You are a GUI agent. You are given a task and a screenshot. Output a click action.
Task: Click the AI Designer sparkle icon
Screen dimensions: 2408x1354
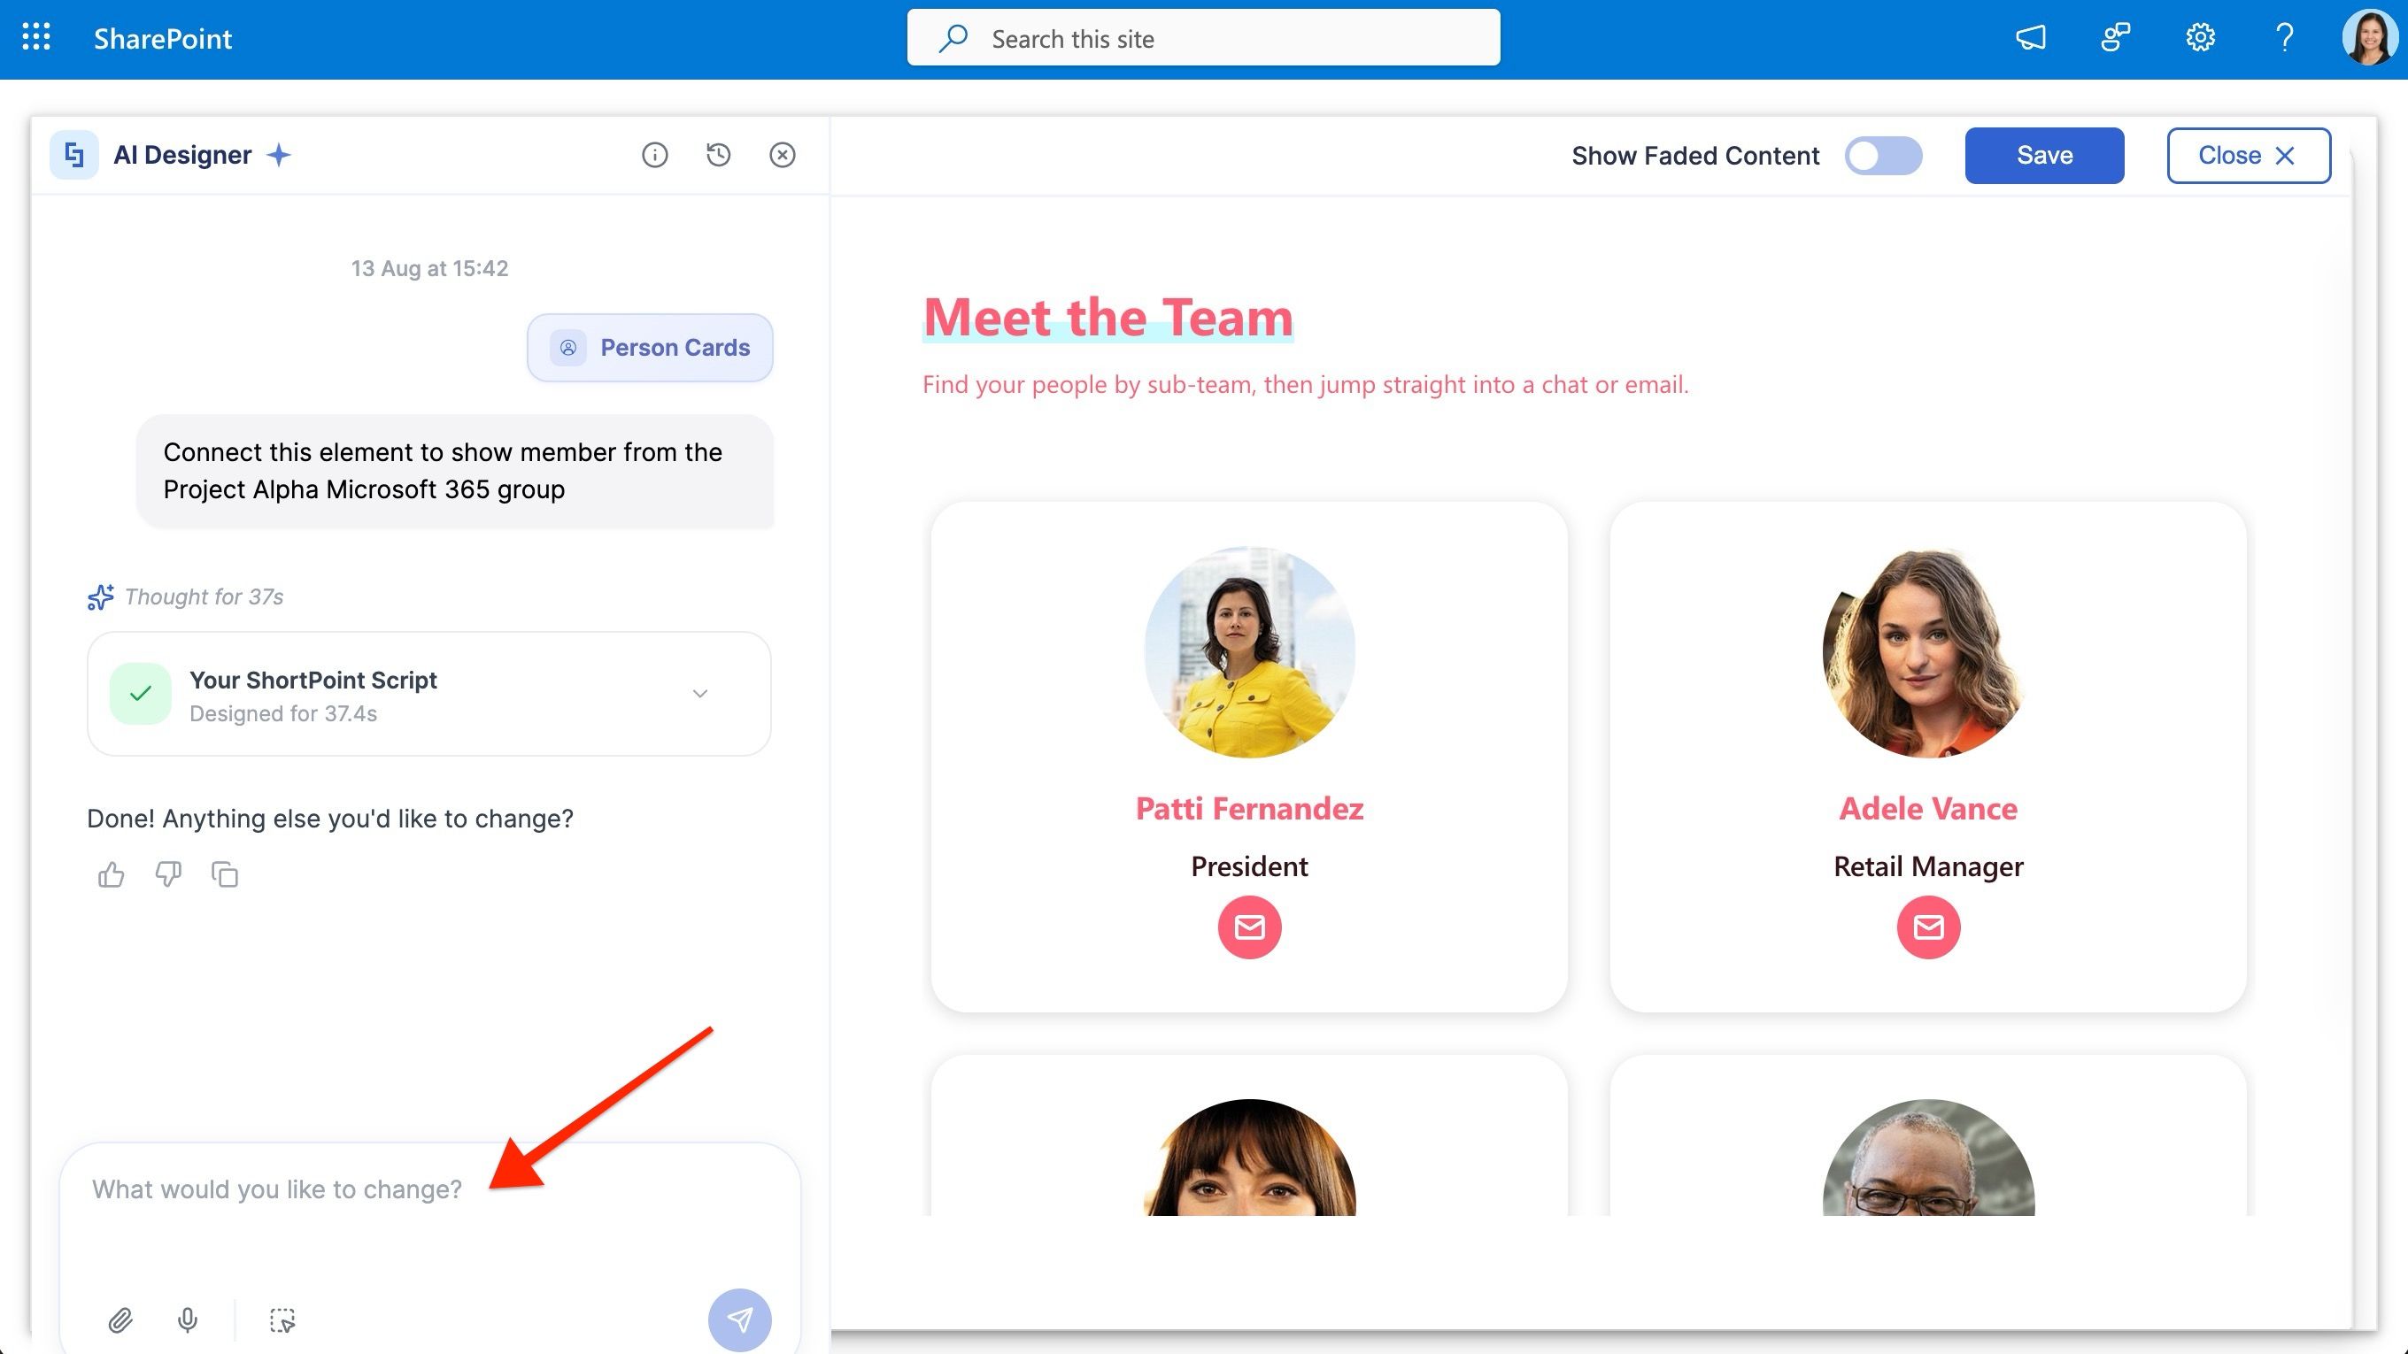[x=279, y=155]
